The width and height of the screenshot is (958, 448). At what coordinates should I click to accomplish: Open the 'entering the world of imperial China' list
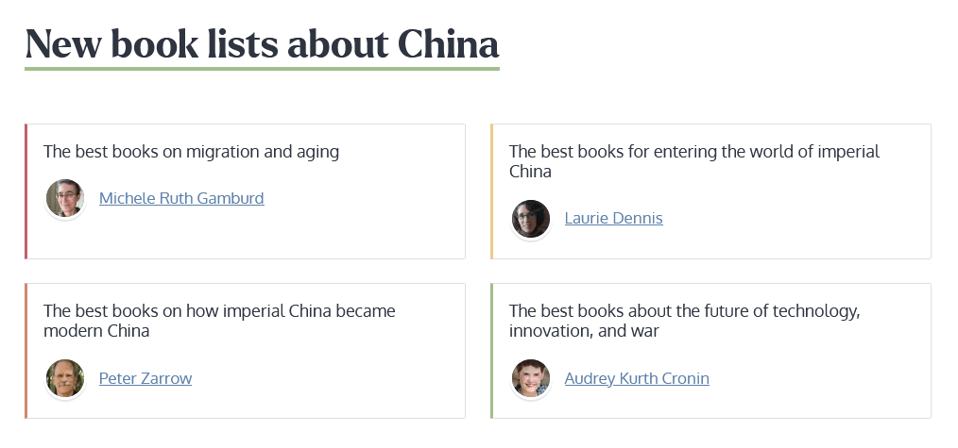click(693, 161)
